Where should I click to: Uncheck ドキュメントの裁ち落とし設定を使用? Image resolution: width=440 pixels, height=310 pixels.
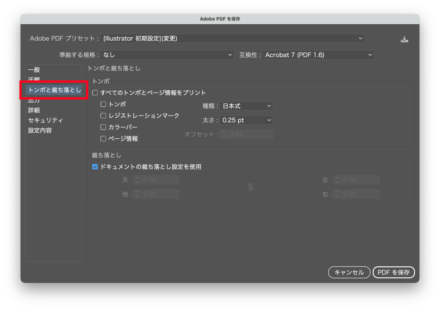point(95,167)
